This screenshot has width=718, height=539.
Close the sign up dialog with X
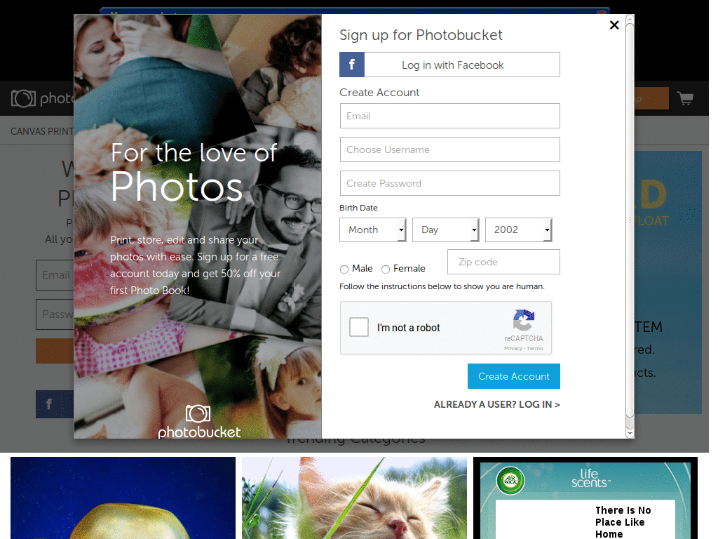[x=614, y=25]
